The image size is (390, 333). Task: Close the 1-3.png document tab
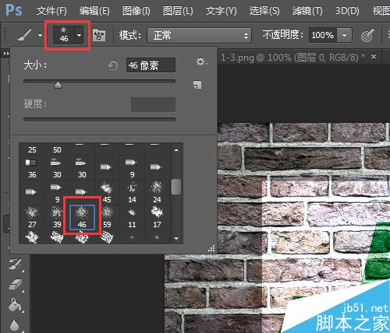[374, 56]
